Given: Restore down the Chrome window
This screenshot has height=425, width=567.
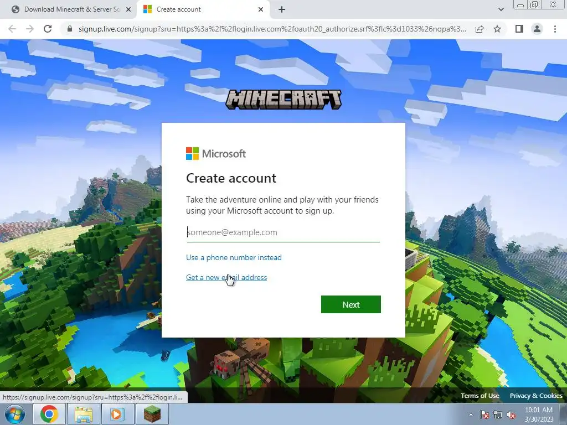Looking at the screenshot, I should [534, 4].
